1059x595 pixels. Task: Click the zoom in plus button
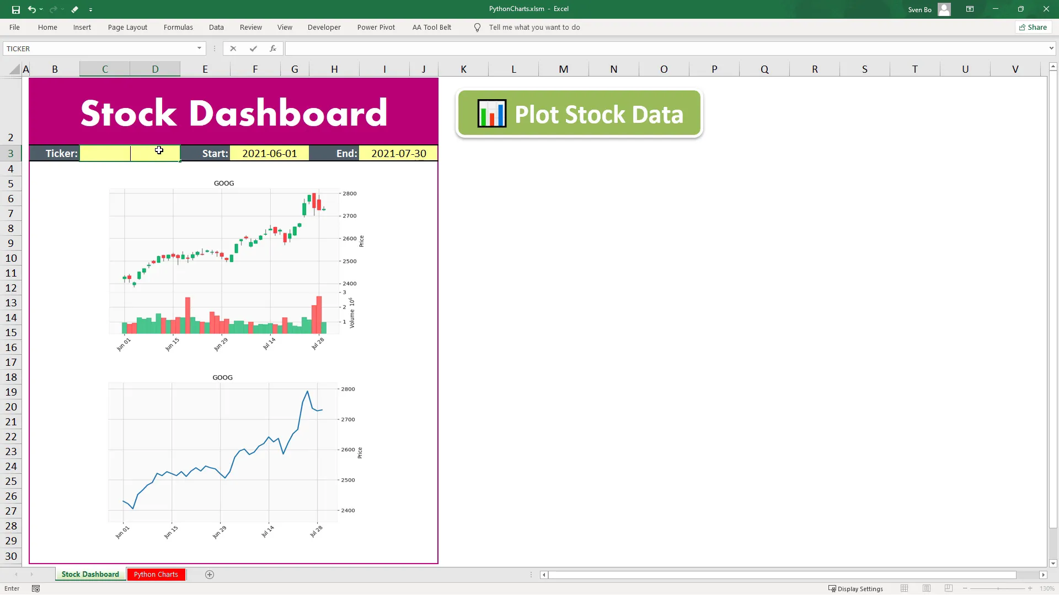[1030, 588]
